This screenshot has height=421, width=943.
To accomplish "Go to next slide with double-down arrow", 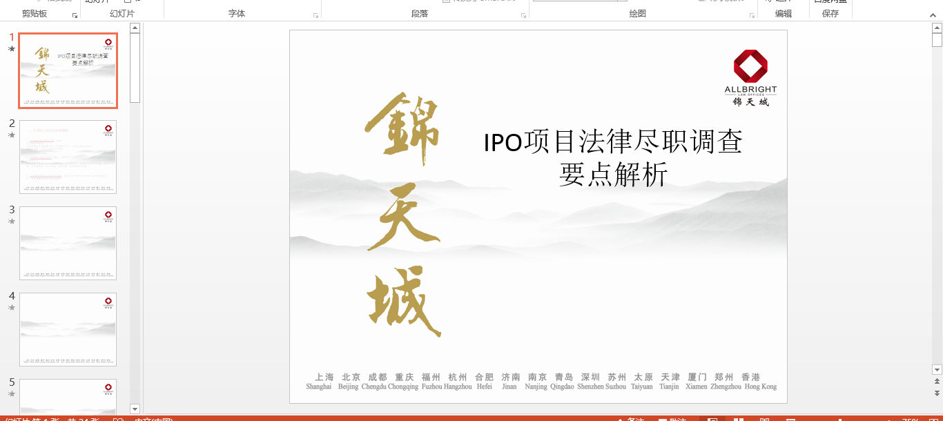I will (x=937, y=393).
